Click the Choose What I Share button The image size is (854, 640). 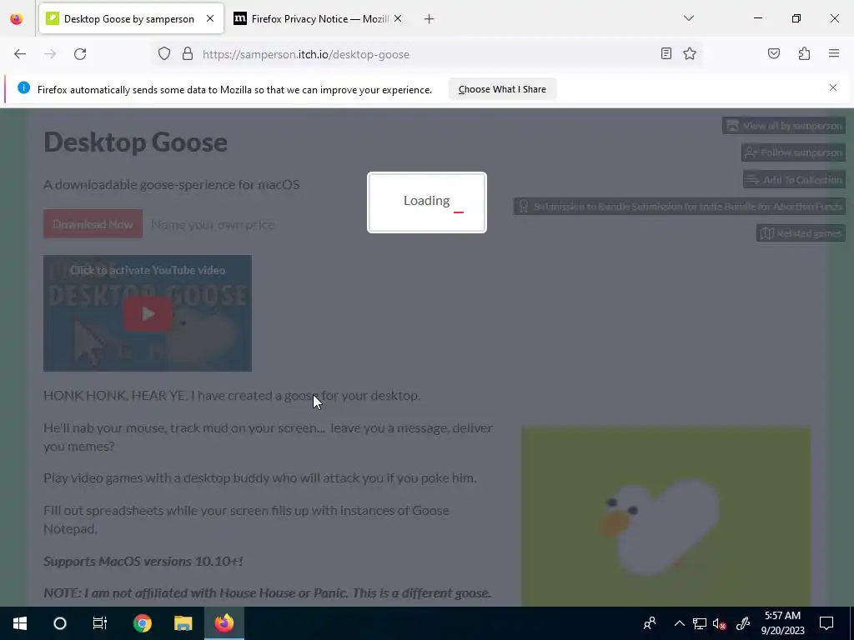point(502,89)
